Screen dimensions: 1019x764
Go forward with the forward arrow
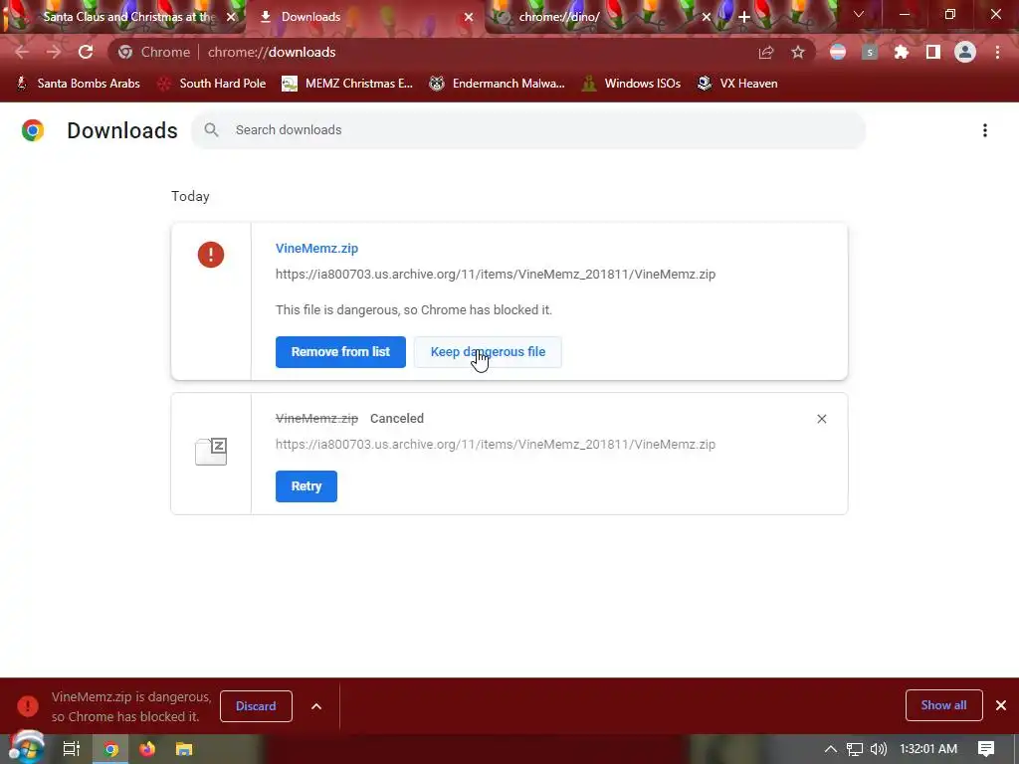54,52
